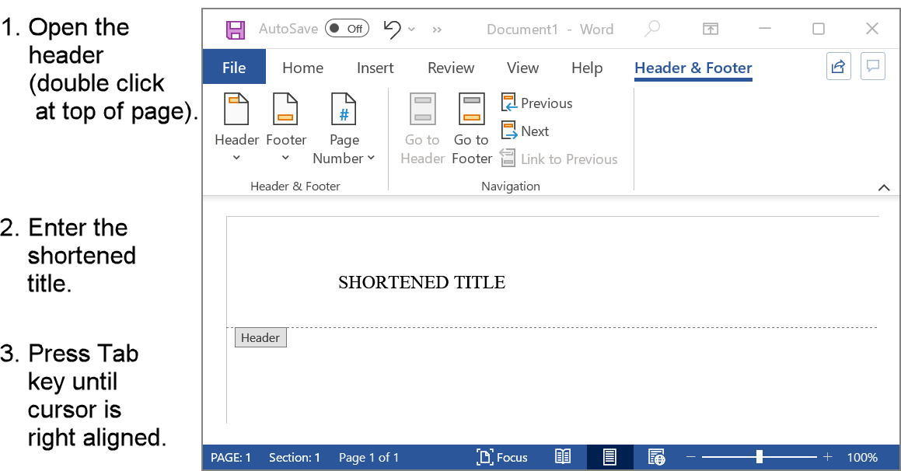901x471 pixels.
Task: Switch to Print Layout view
Action: click(609, 457)
